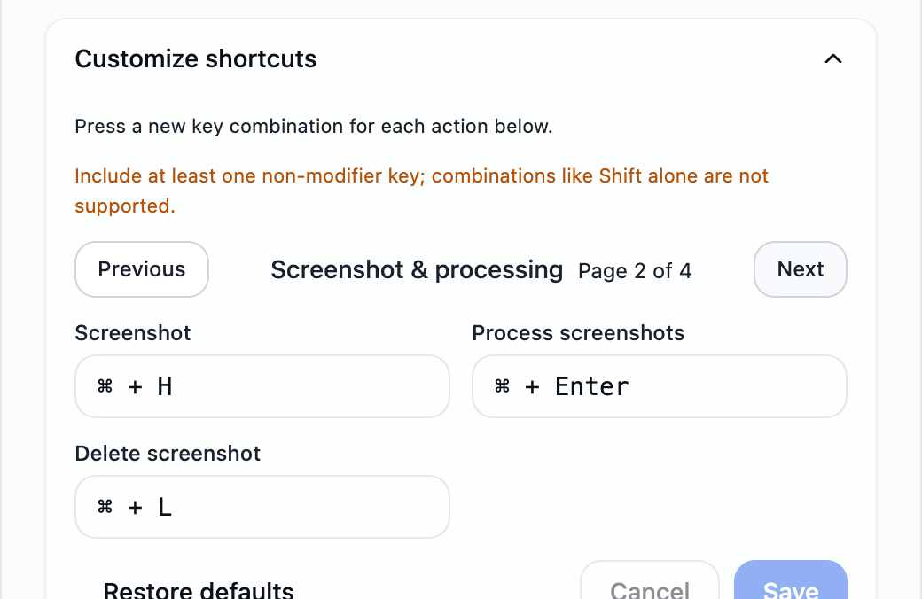Viewport: 922px width, 599px height.
Task: Save the customized shortcuts
Action: tap(790, 580)
